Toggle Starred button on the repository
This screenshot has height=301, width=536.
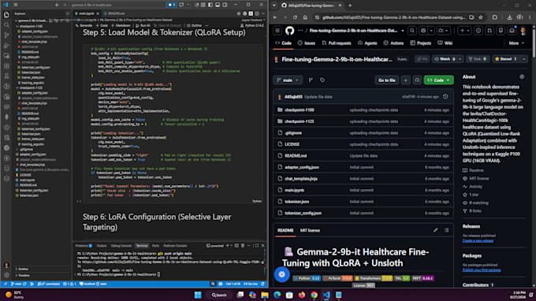505,59
